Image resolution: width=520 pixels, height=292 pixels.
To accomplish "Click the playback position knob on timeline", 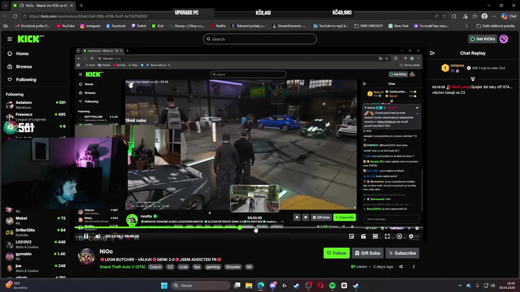I will [x=240, y=228].
